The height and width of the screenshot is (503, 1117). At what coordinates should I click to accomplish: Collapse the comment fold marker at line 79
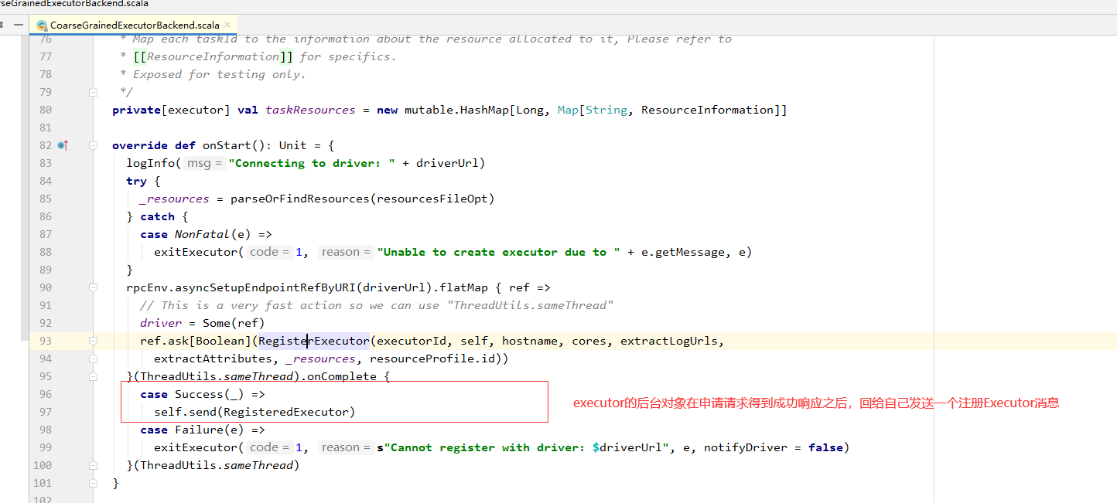click(94, 92)
